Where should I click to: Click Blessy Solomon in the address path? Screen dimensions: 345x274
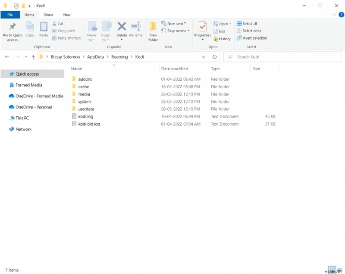coord(66,57)
